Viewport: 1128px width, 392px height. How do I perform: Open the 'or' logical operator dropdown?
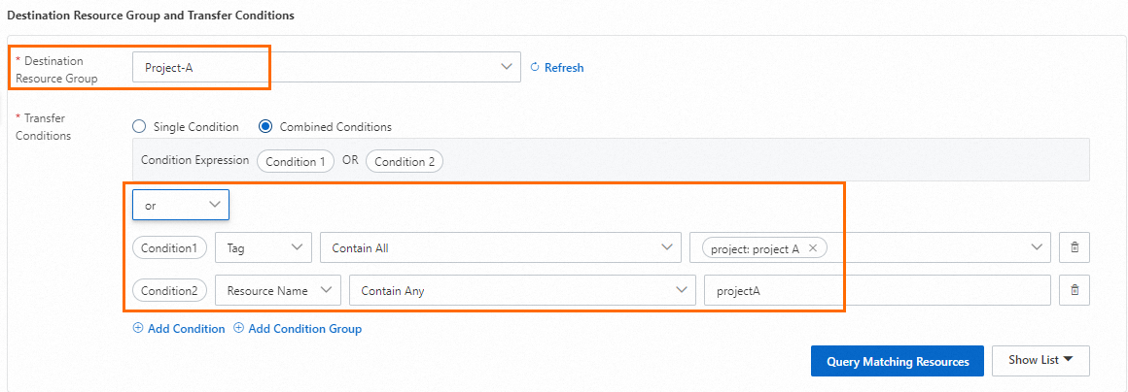click(x=181, y=206)
